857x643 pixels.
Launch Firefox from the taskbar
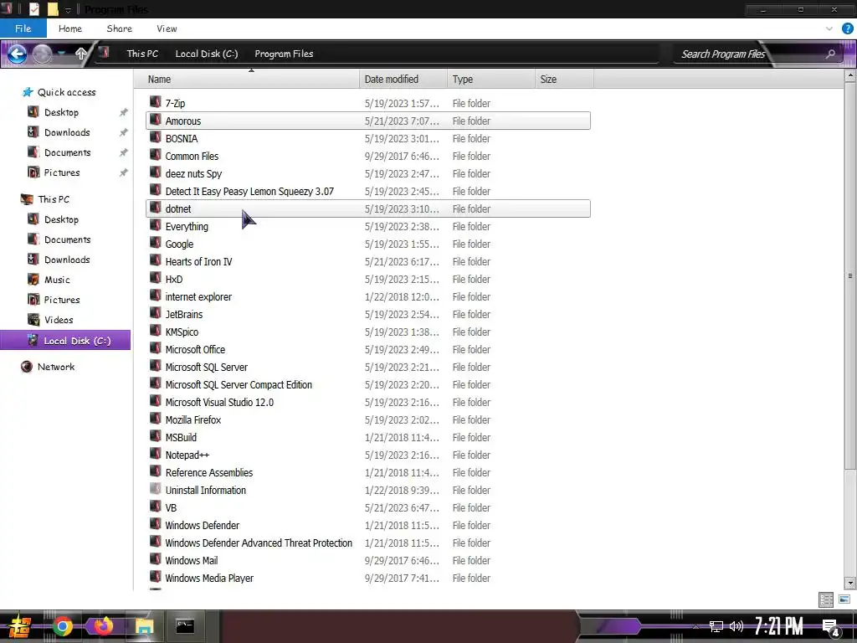(102, 625)
